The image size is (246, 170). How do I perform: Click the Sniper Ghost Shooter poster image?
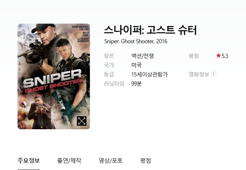click(x=54, y=76)
